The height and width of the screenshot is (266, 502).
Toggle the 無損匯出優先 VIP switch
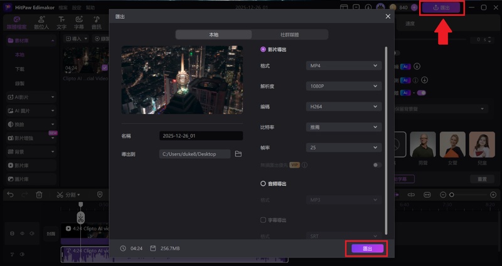coord(378,165)
